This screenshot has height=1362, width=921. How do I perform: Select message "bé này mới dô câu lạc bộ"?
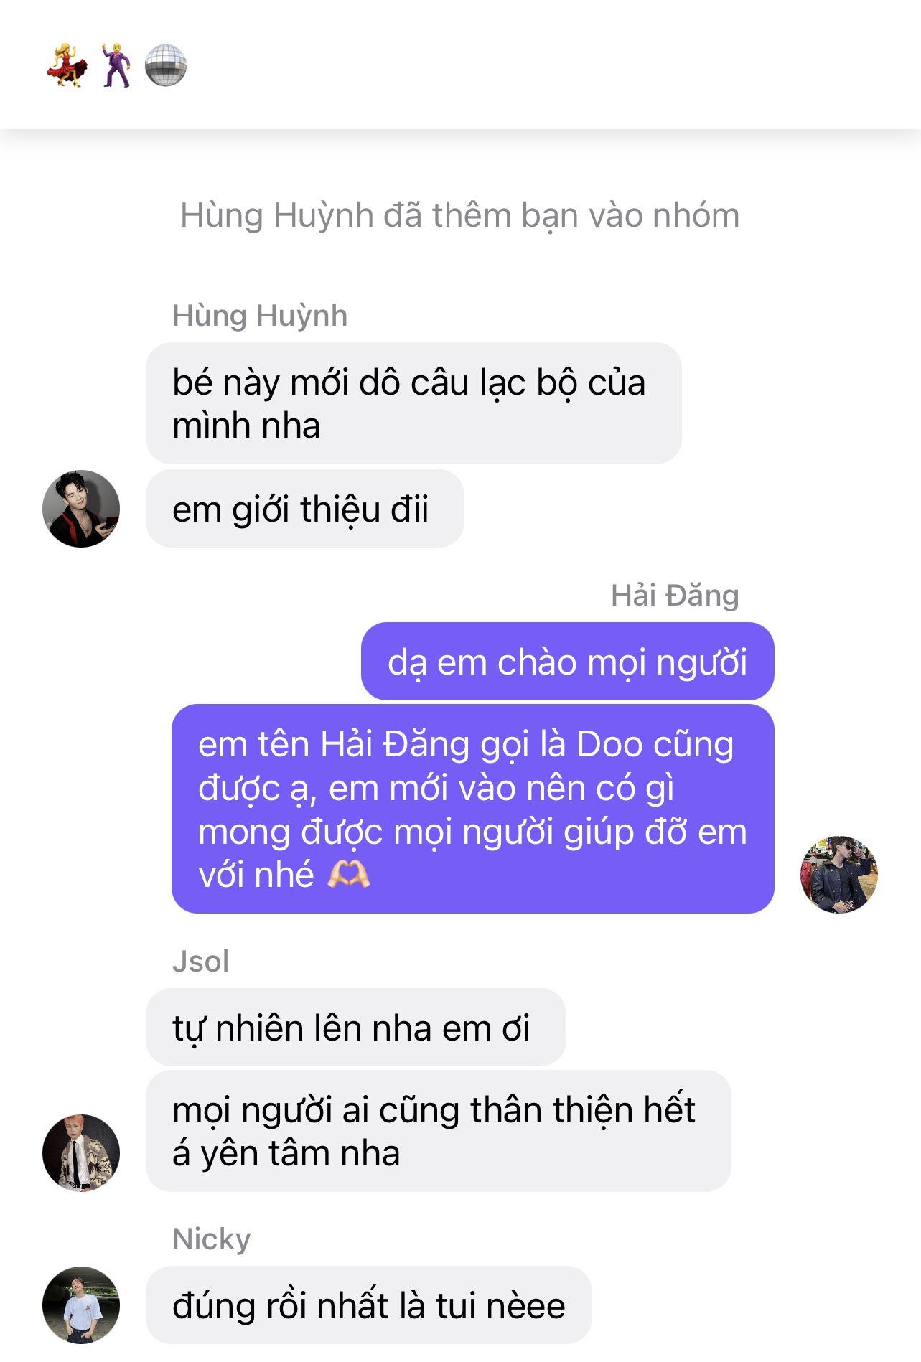point(413,403)
